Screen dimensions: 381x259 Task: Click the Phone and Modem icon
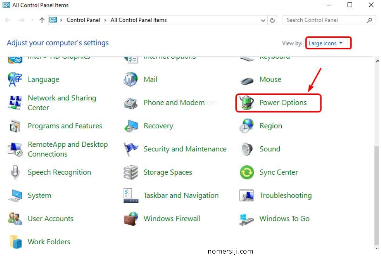tap(131, 103)
